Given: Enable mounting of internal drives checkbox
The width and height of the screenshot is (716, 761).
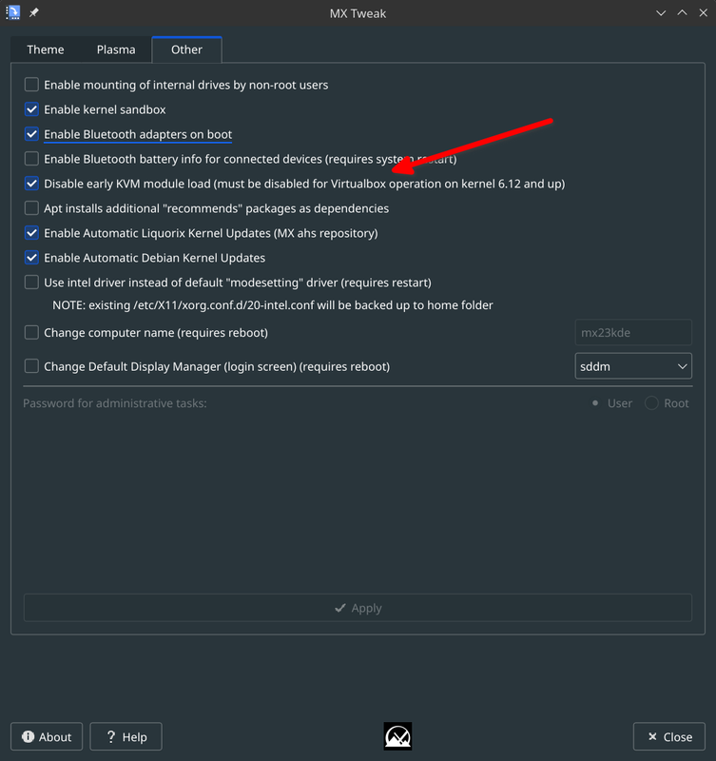Looking at the screenshot, I should 31,85.
